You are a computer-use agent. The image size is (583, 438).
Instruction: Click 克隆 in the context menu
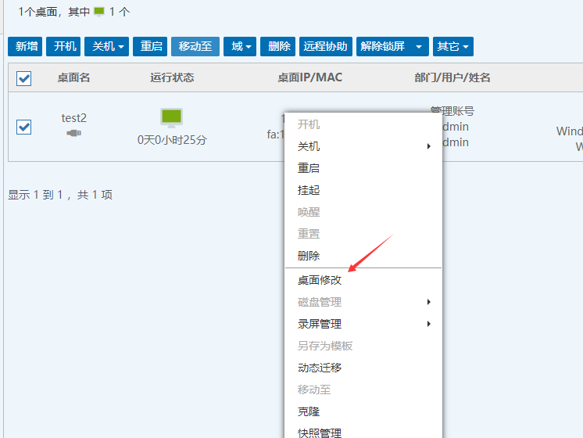[x=309, y=411]
